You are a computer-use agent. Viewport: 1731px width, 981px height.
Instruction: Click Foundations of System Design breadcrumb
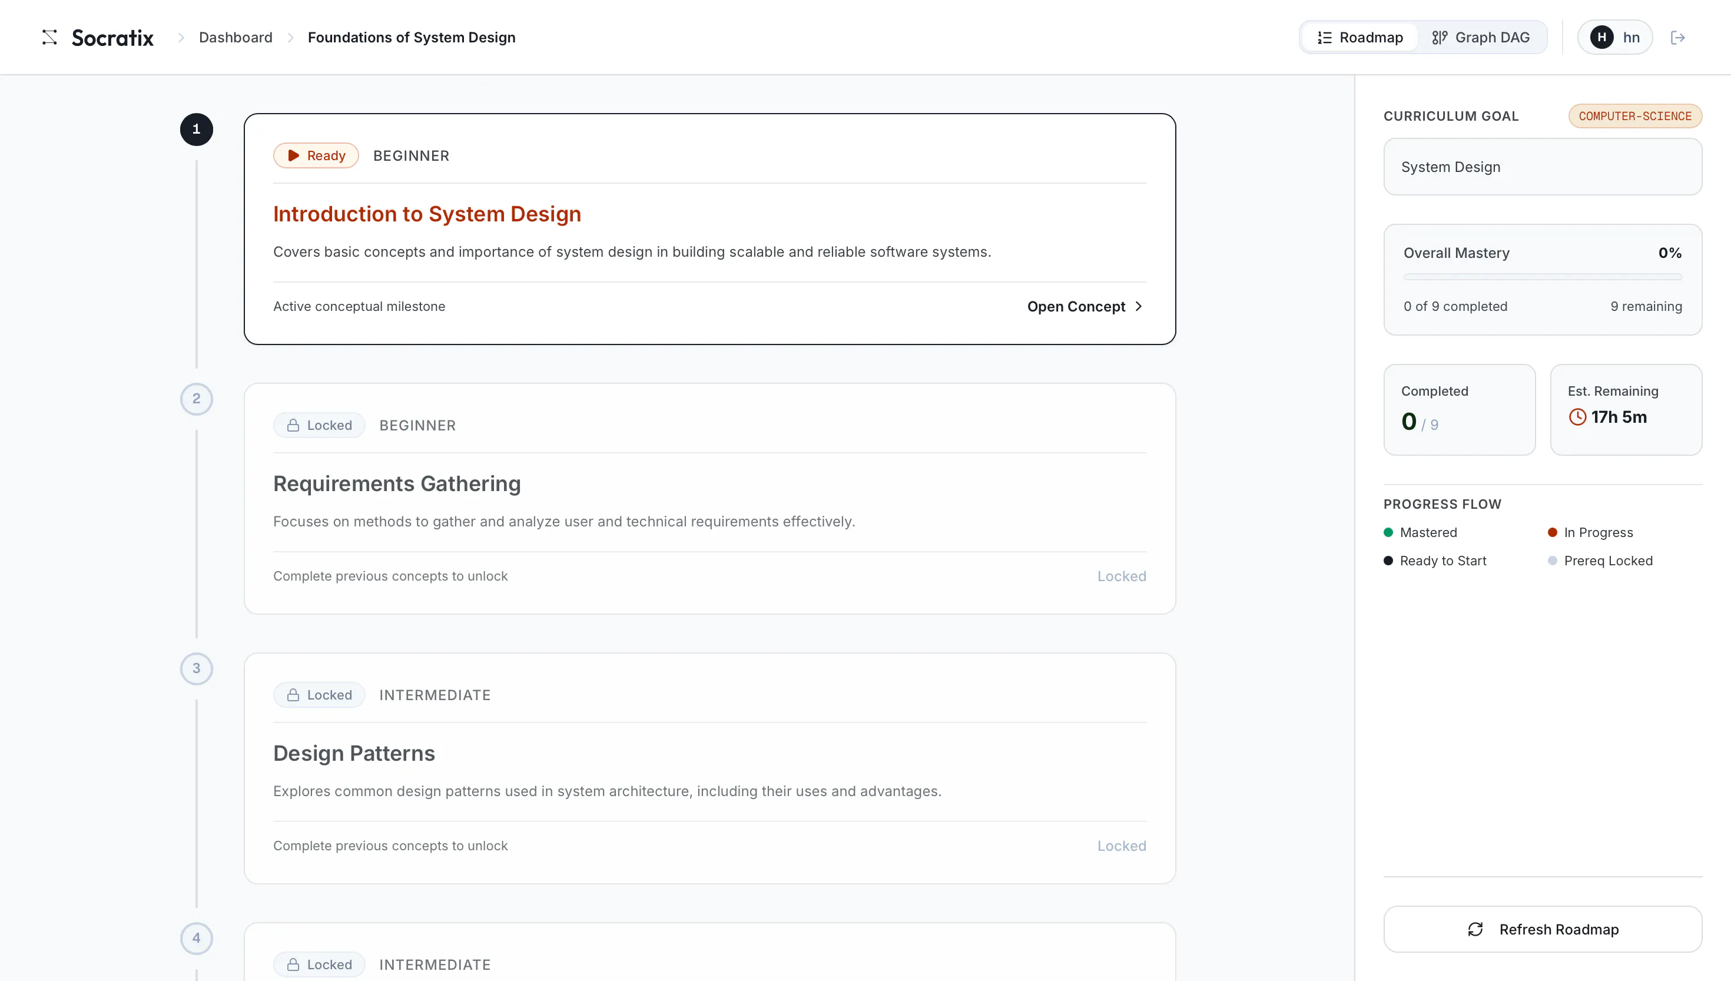[412, 37]
